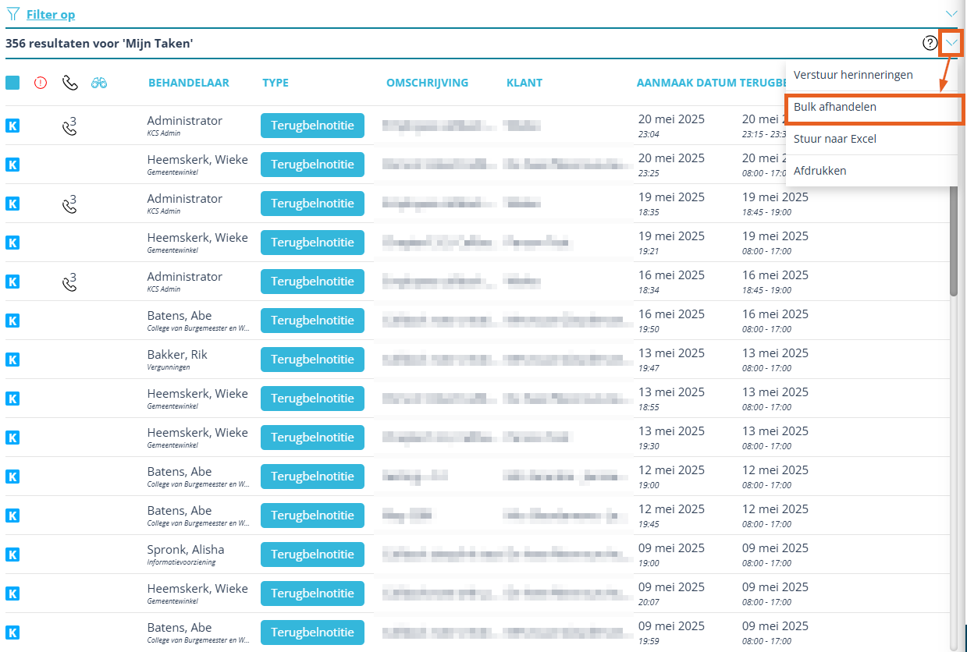Open the Terugbelnotitie button on the Heemskerk 19:21 row
Screen dimensions: 967x652
pos(312,243)
